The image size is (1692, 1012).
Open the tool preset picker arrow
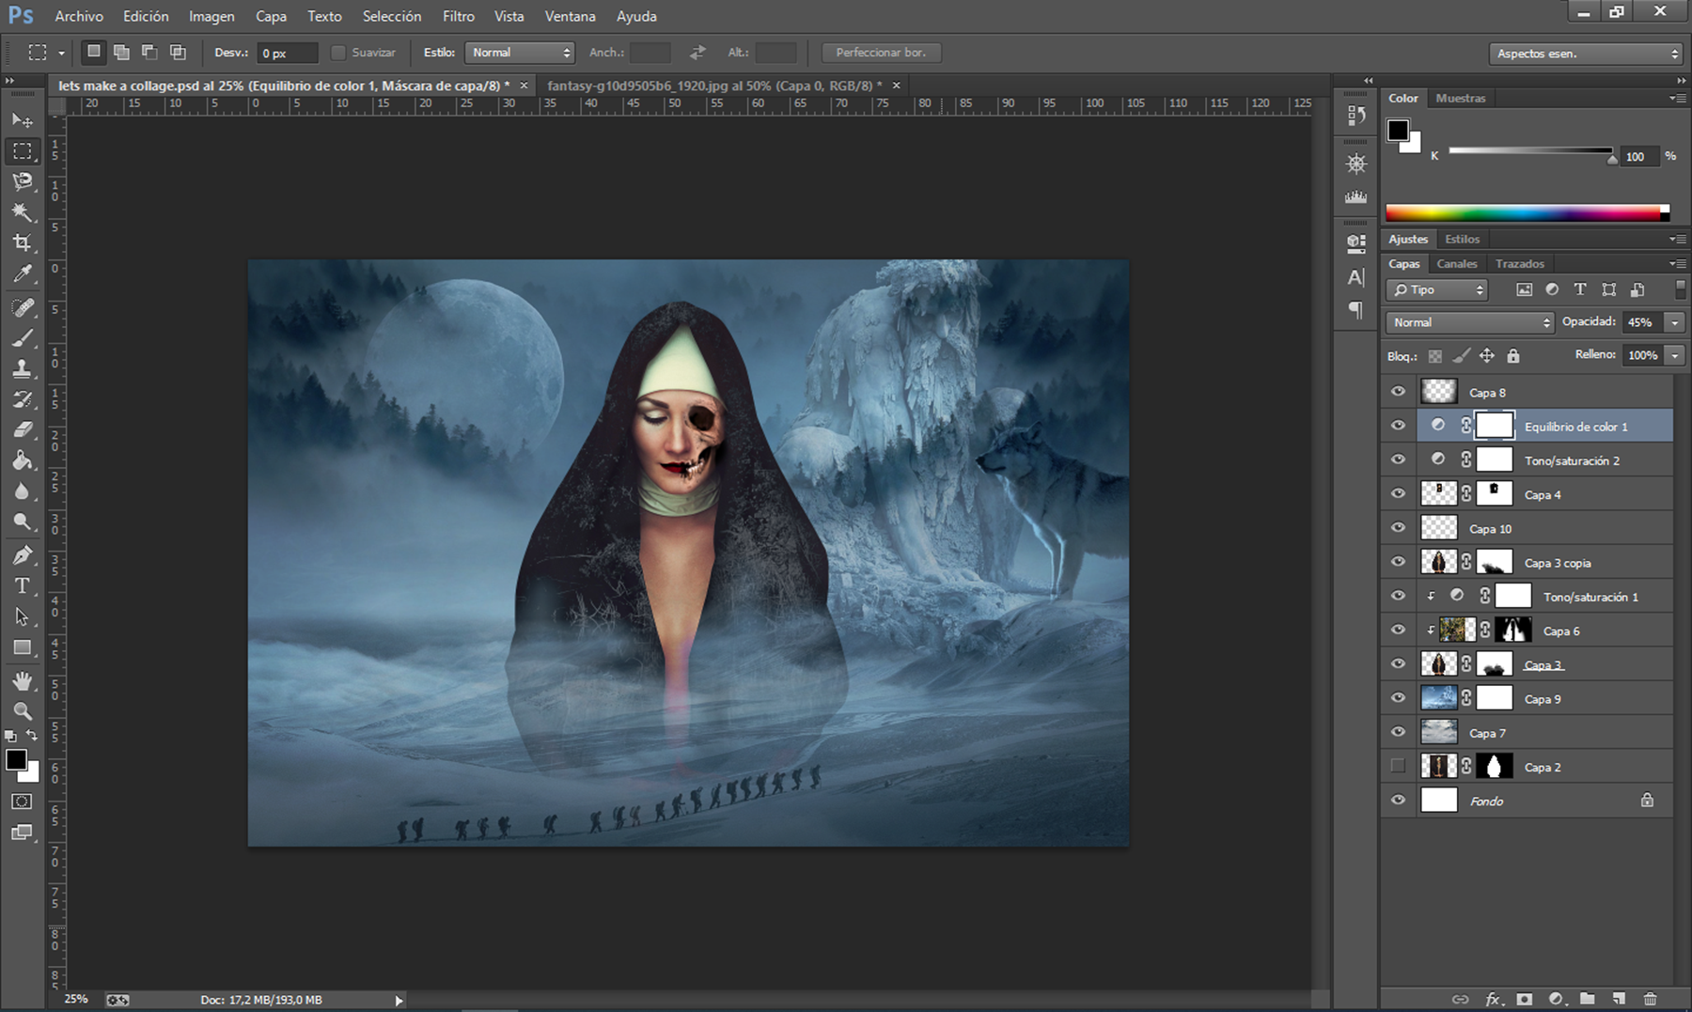coord(61,53)
